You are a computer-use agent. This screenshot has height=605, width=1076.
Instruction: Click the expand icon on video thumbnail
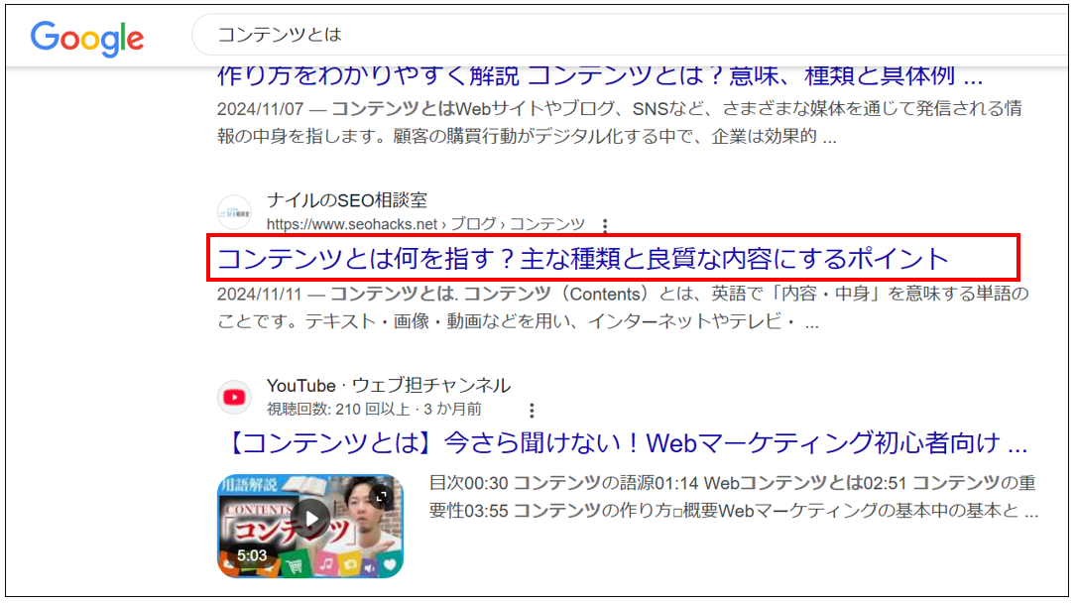click(x=382, y=495)
